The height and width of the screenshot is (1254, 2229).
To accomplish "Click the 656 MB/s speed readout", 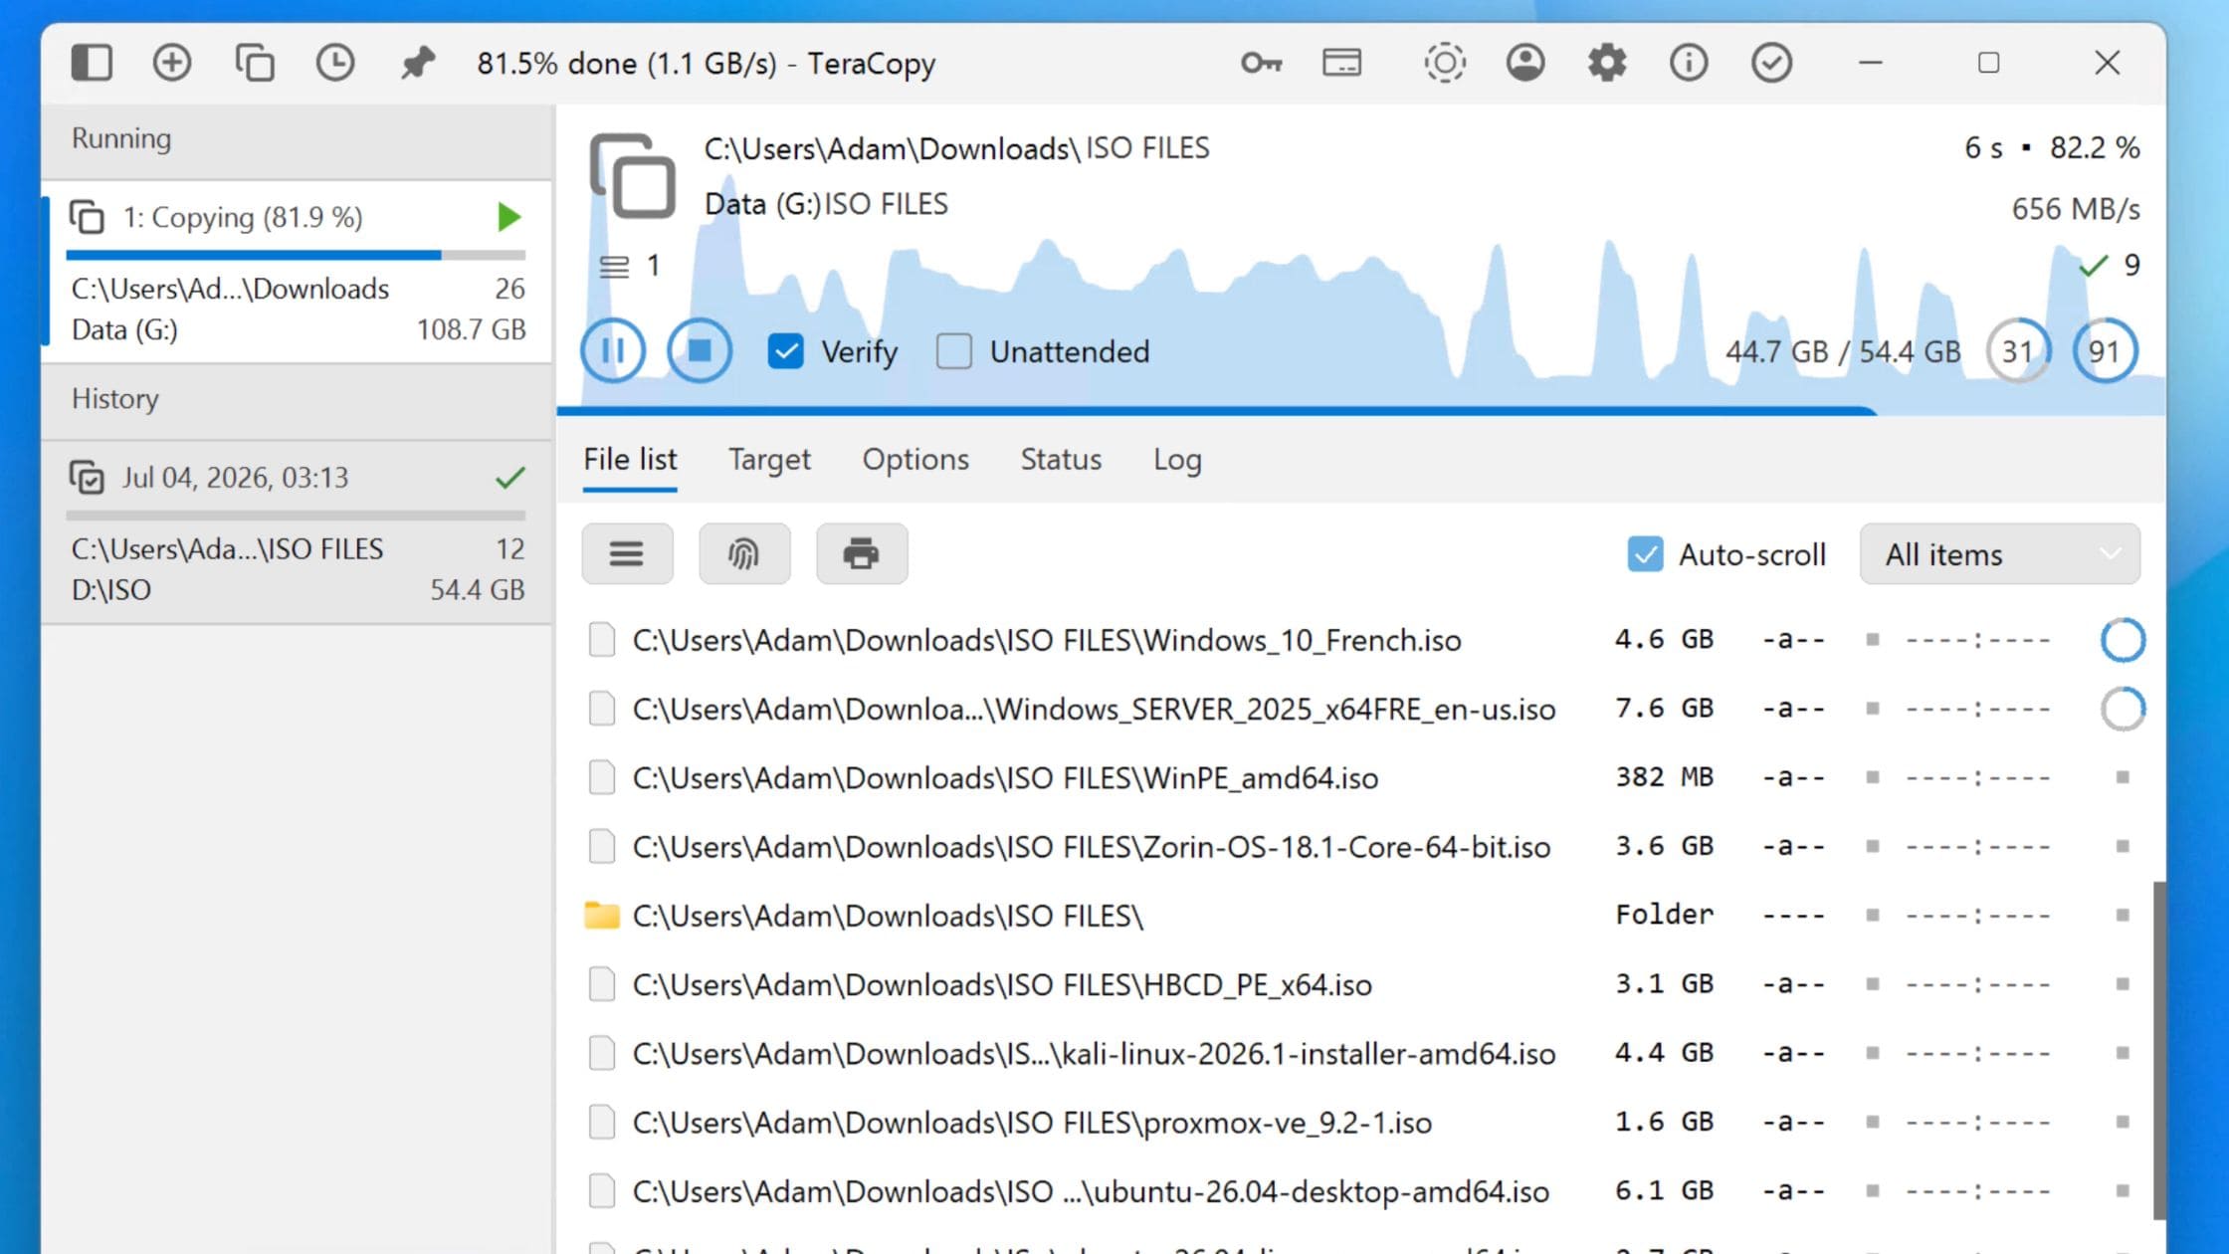I will click(x=2076, y=209).
